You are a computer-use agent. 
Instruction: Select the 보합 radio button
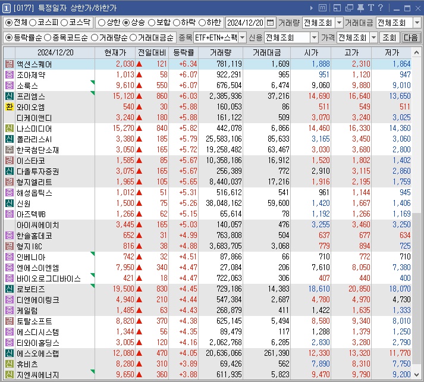[152, 23]
